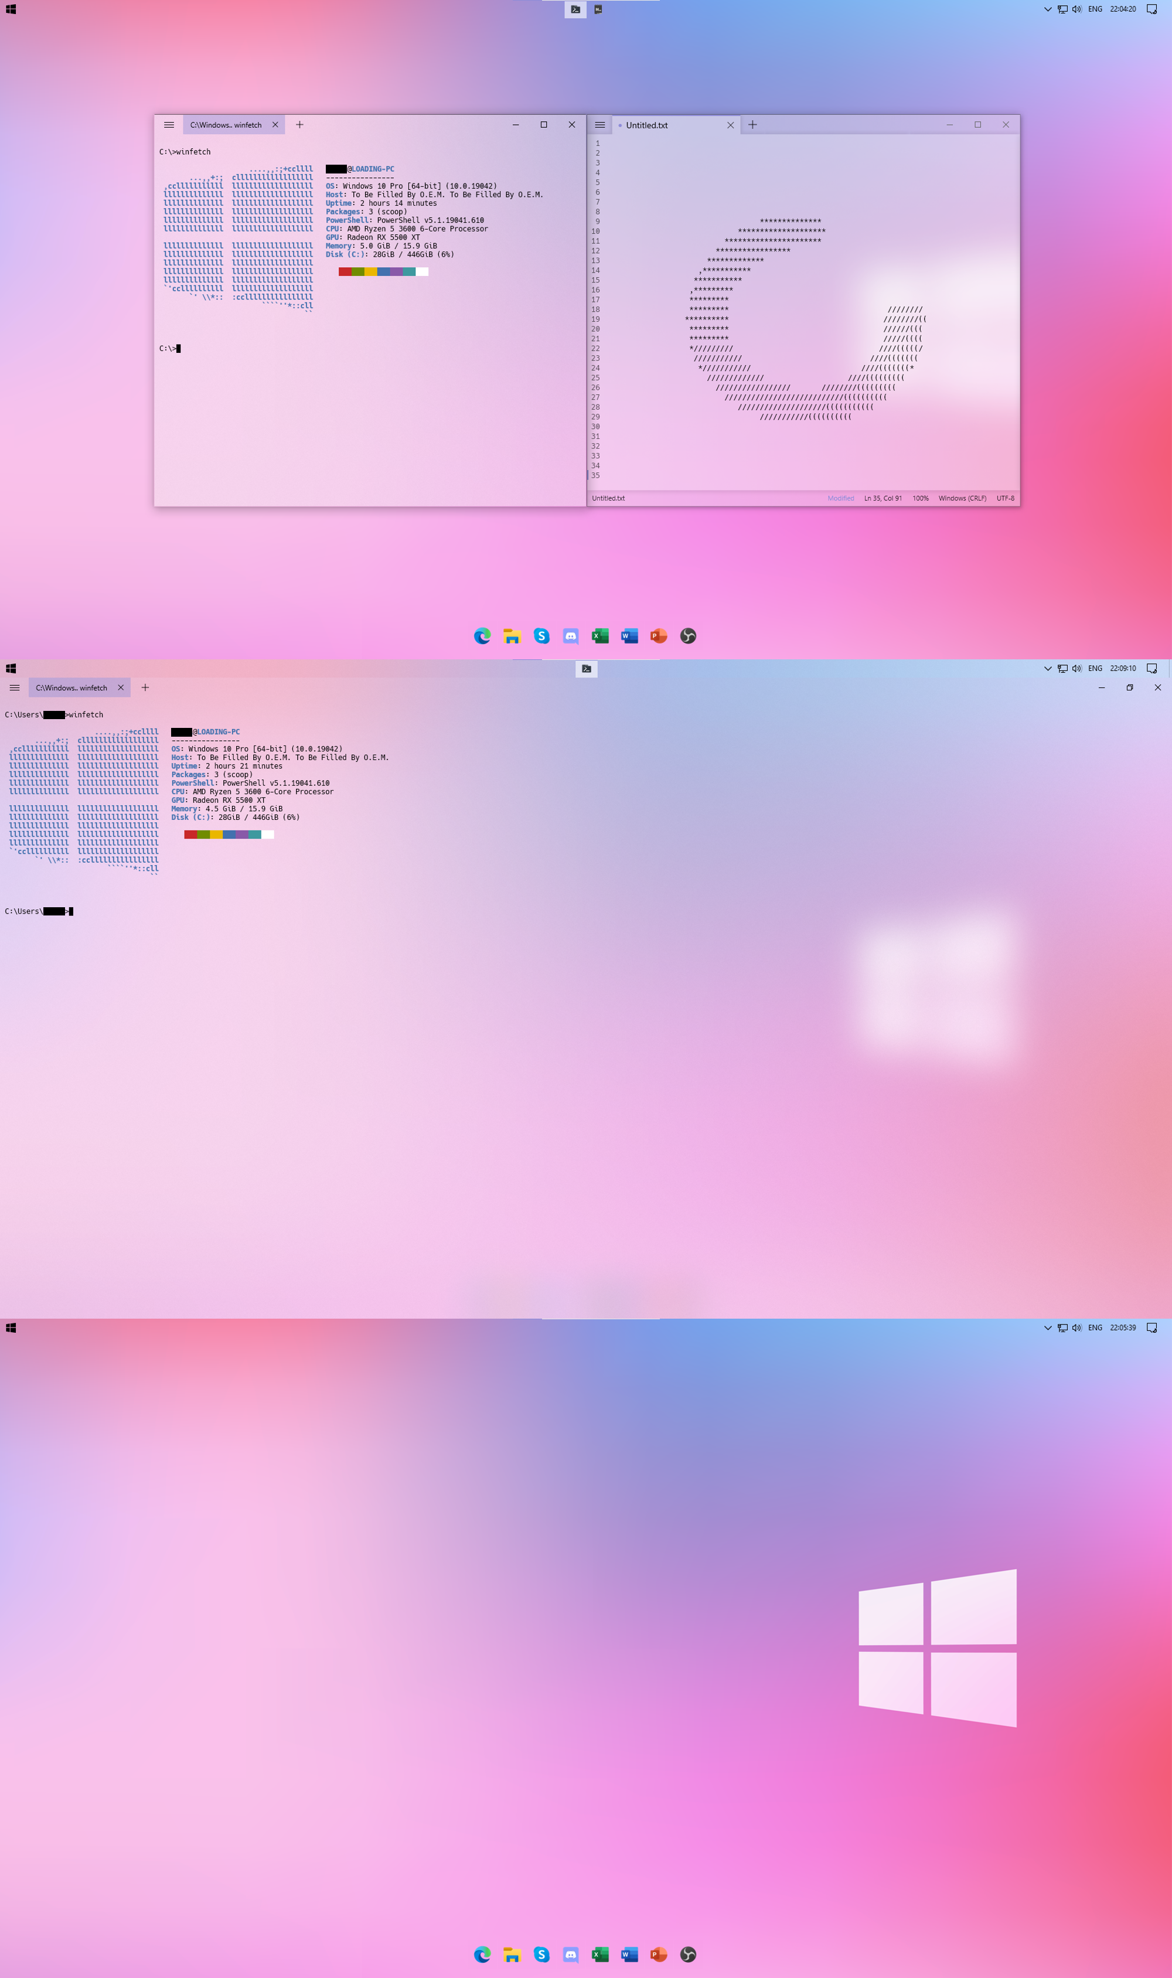Open Edge in the 22:04:20 desktop dock
This screenshot has height=1978, width=1172.
[x=482, y=636]
